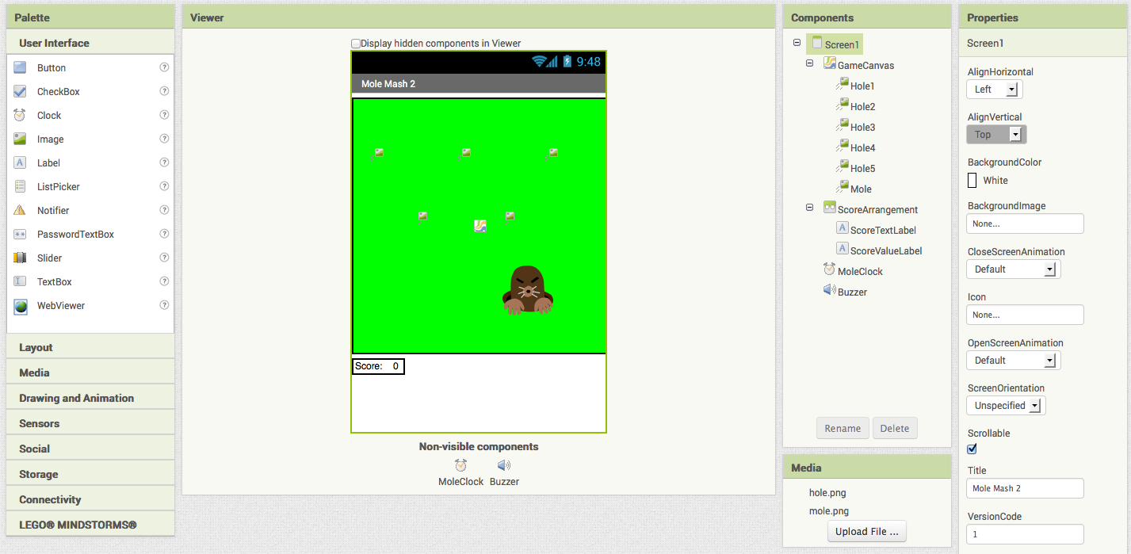Select the Label palette icon

pyautogui.click(x=20, y=163)
